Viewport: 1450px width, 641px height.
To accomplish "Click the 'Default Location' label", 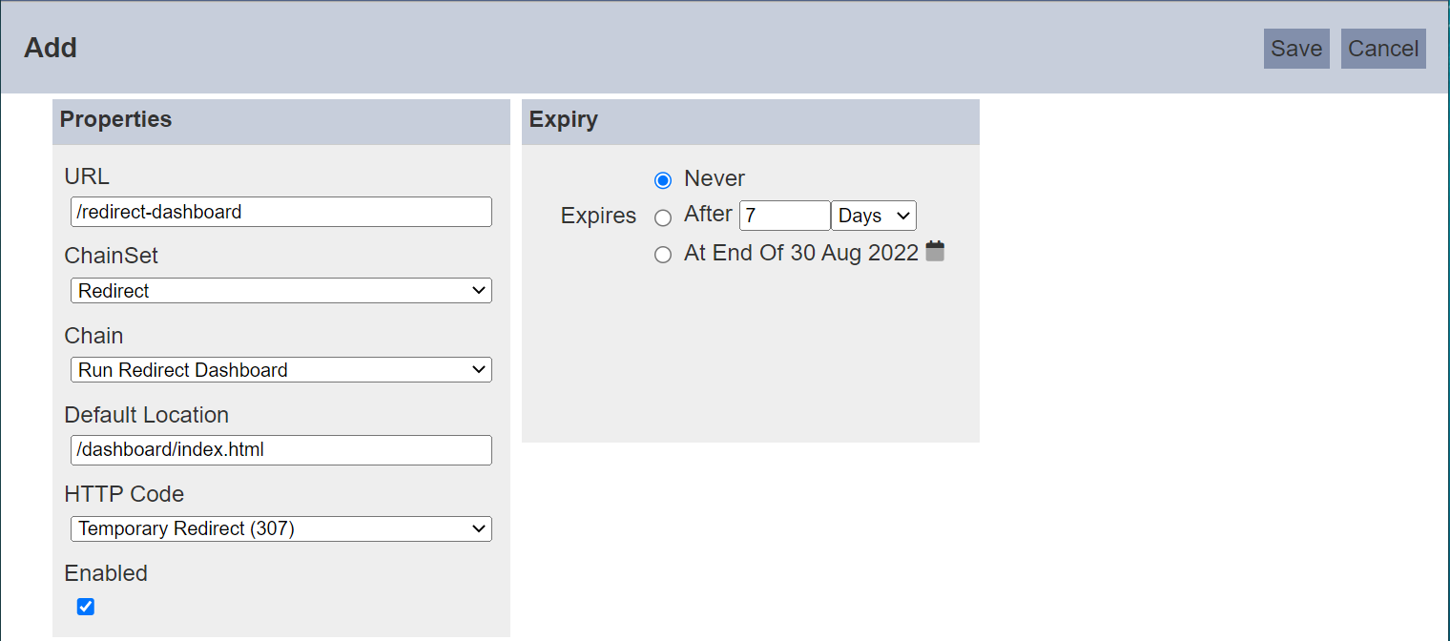I will (147, 415).
